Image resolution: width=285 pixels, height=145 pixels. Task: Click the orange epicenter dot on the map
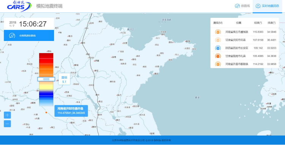click(x=46, y=112)
